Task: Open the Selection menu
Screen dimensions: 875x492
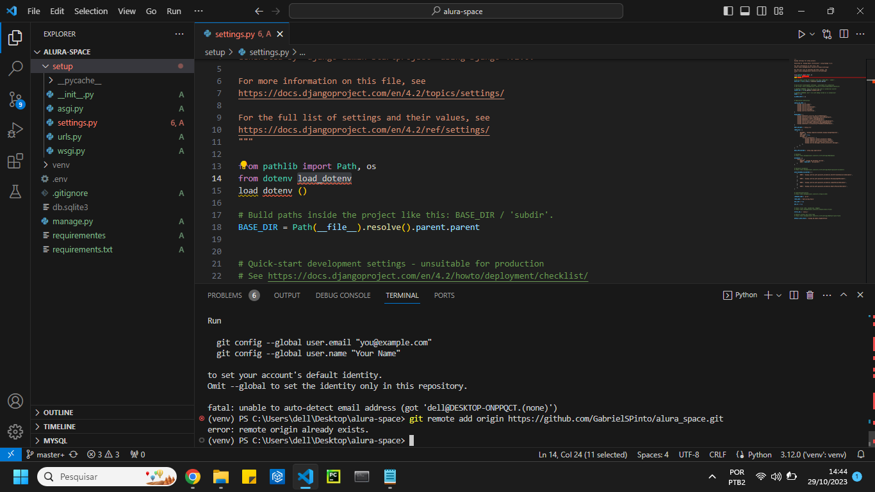Action: pyautogui.click(x=91, y=12)
